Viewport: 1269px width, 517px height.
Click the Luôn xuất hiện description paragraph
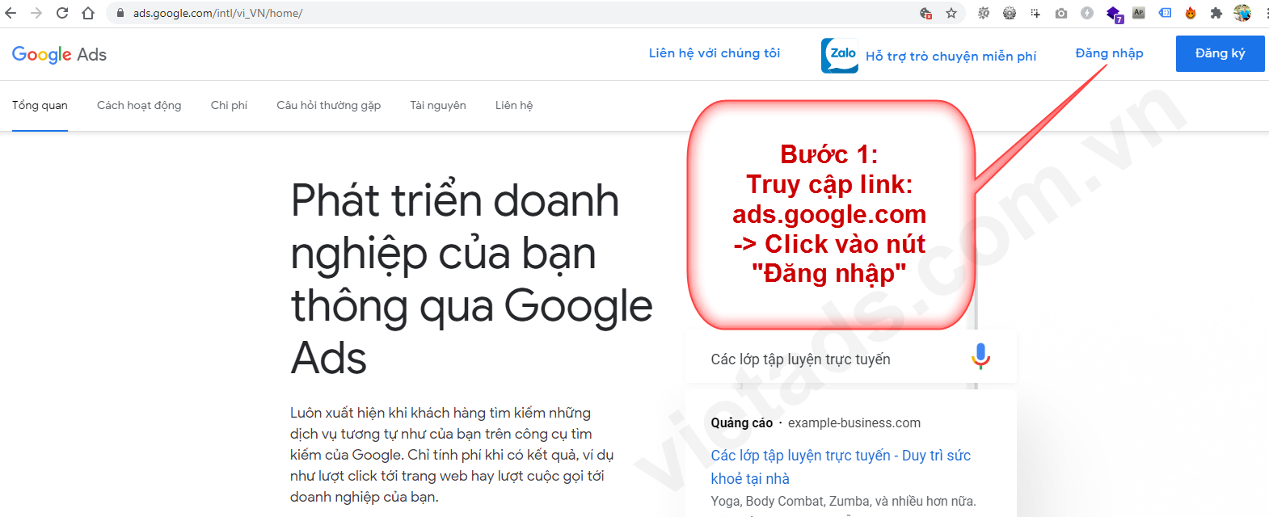pyautogui.click(x=452, y=455)
